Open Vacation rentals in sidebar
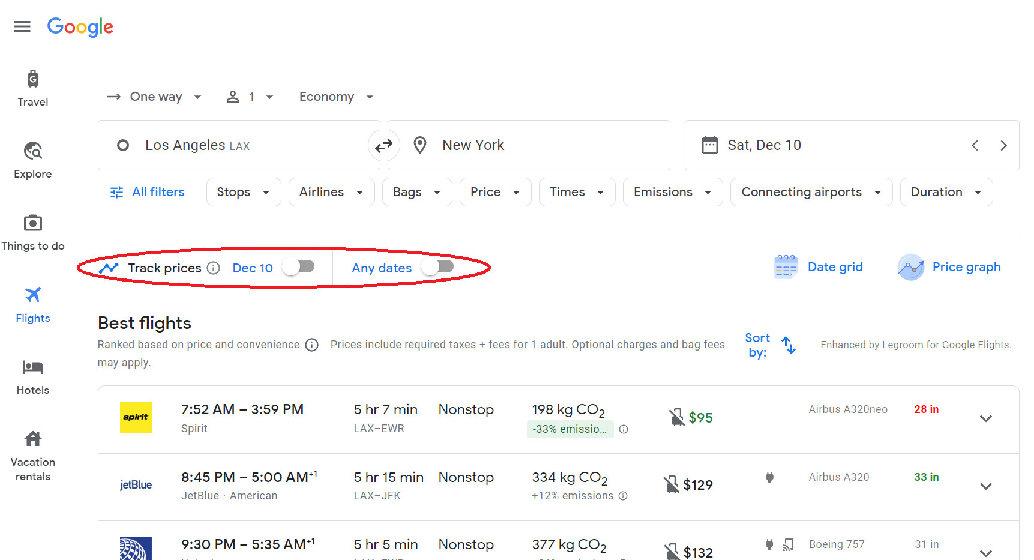This screenshot has width=1034, height=560. 33,456
